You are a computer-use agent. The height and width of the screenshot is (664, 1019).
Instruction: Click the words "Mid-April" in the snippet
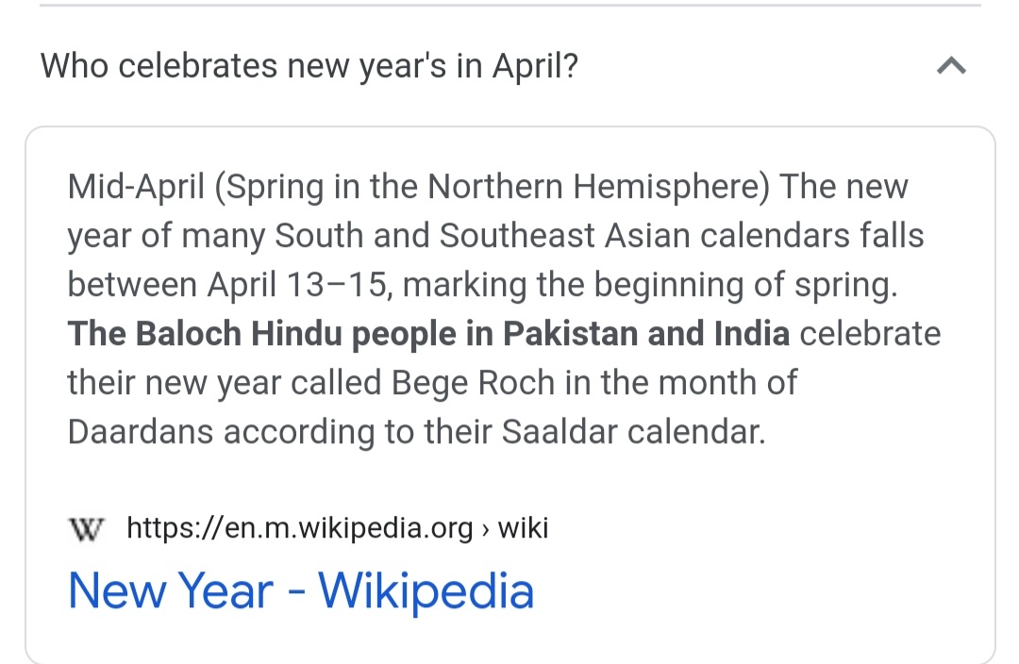pyautogui.click(x=136, y=187)
